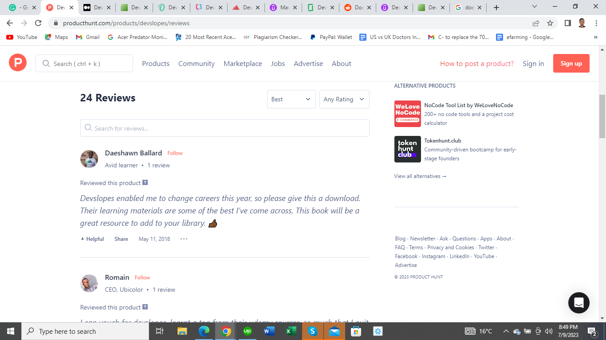Open the Intercom chat bubble
This screenshot has height=340, width=606.
click(x=579, y=303)
